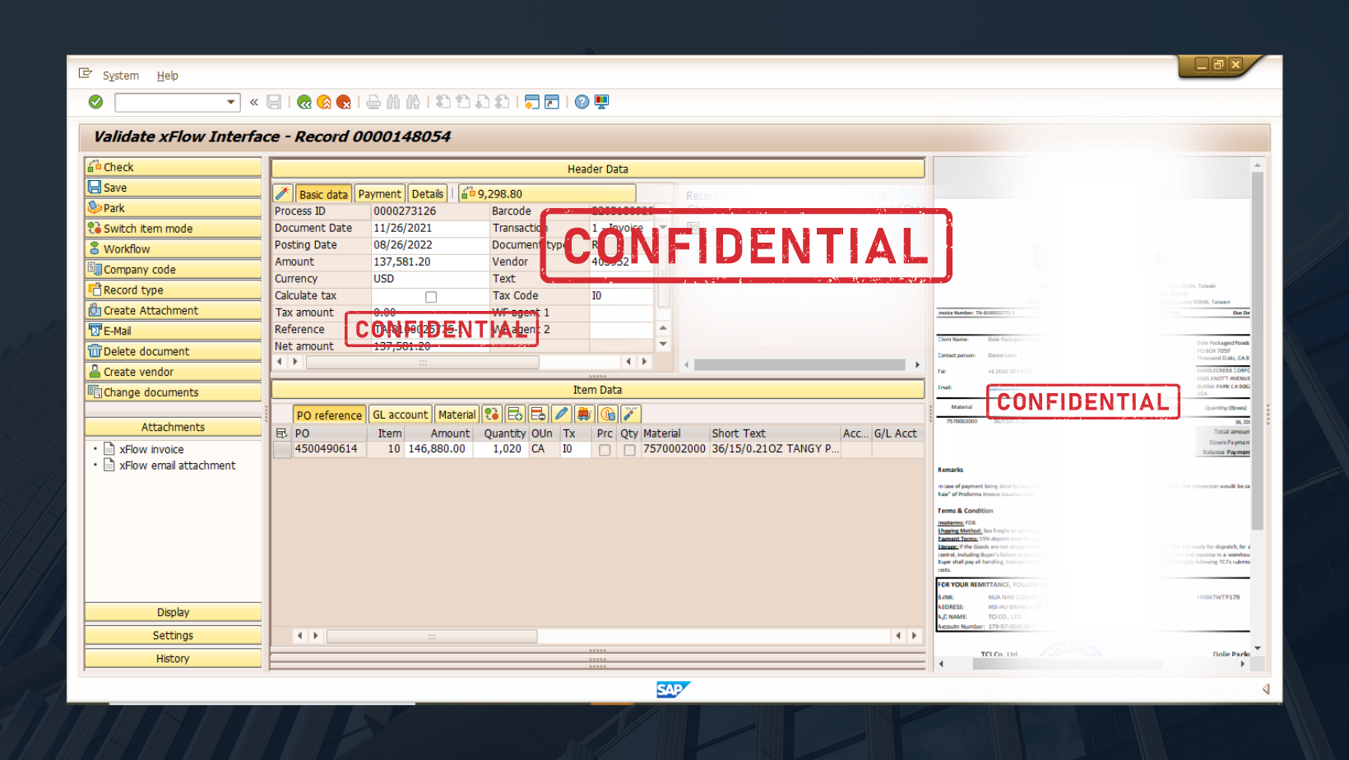Switch to the Details tab
Screen dimensions: 1349x760
point(428,194)
